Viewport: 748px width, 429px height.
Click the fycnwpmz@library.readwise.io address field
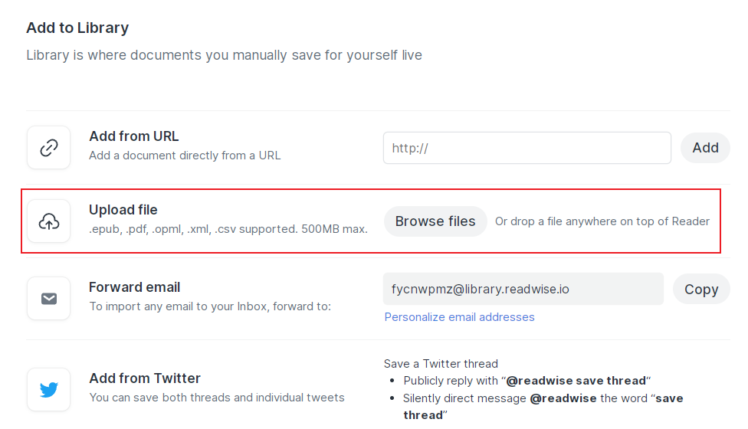523,289
